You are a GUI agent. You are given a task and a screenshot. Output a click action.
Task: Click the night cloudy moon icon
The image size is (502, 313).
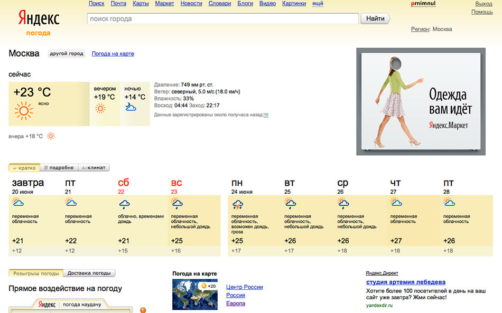click(131, 107)
